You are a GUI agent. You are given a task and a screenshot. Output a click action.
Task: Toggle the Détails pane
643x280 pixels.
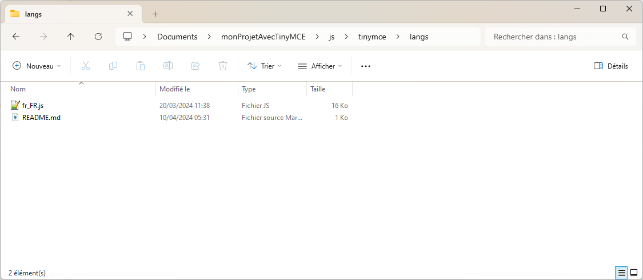(x=611, y=66)
